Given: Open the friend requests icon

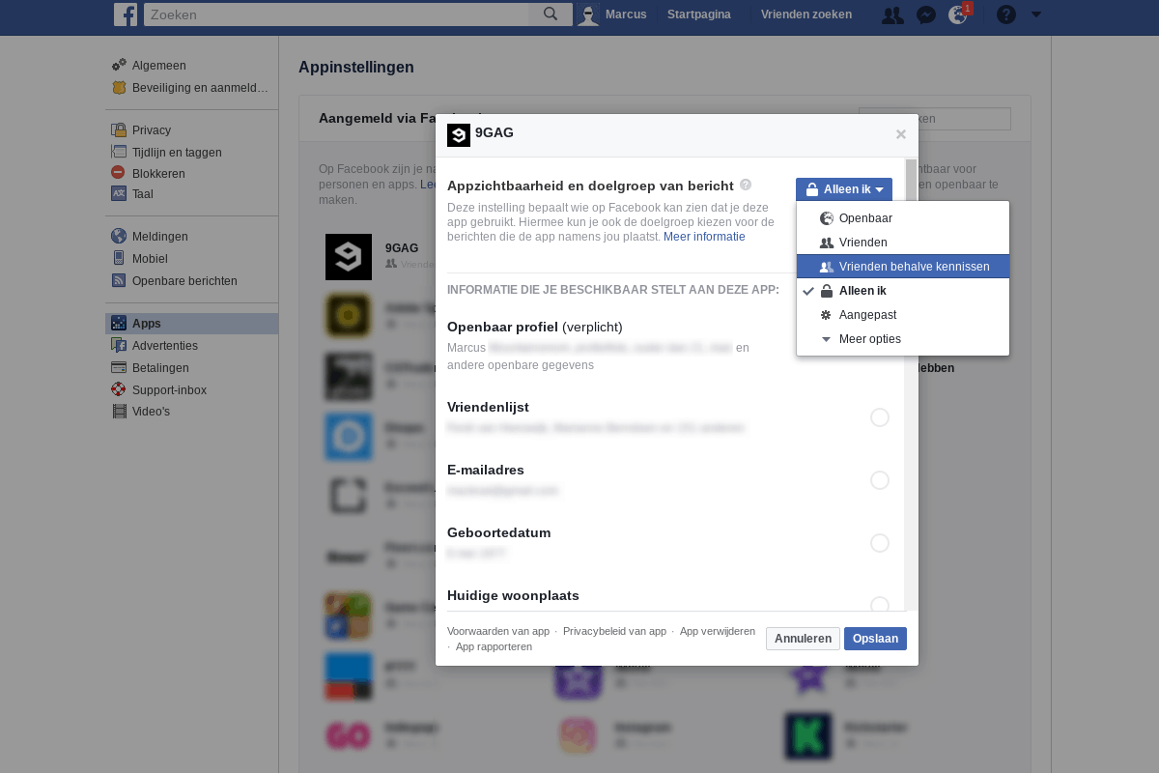Looking at the screenshot, I should pyautogui.click(x=893, y=14).
